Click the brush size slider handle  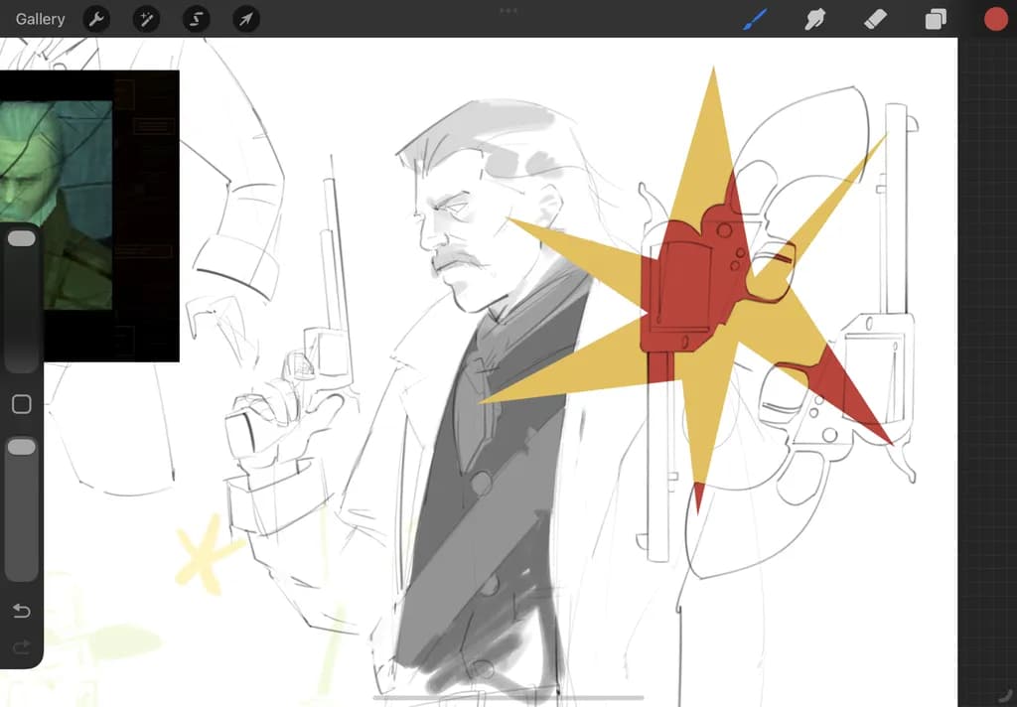point(22,238)
